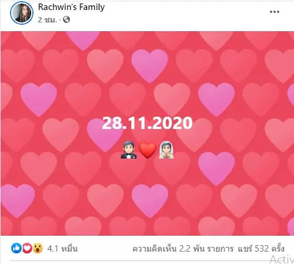Click the blue Like reaction icon
This screenshot has height=264, width=294.
(x=16, y=248)
